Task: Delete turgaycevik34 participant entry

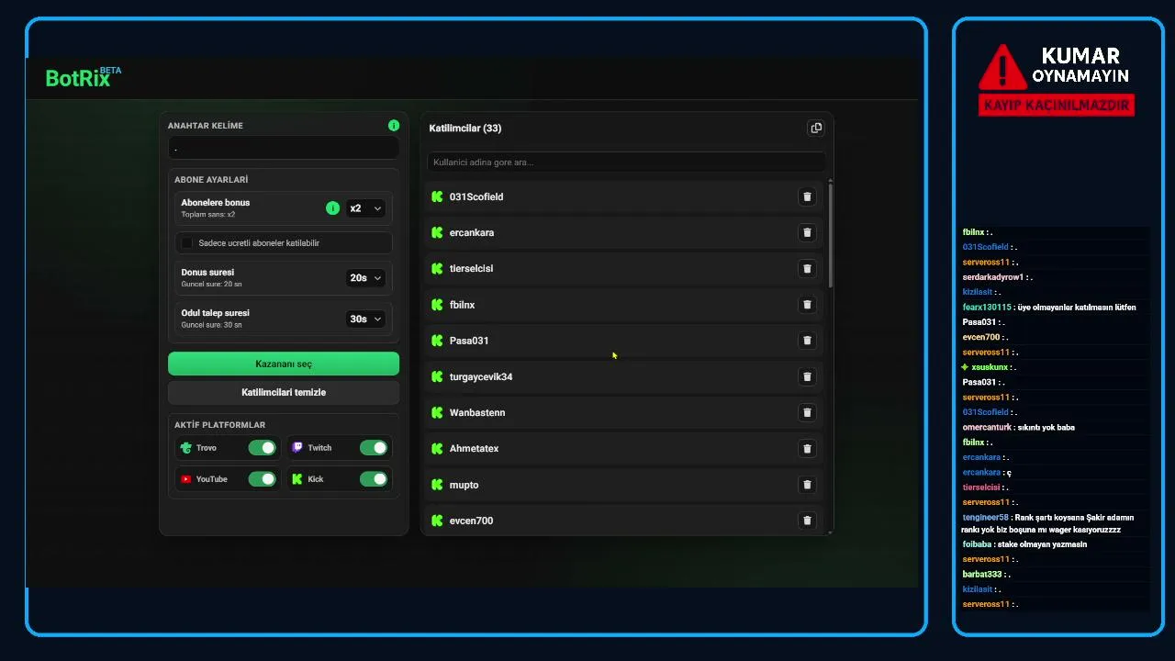Action: (808, 376)
